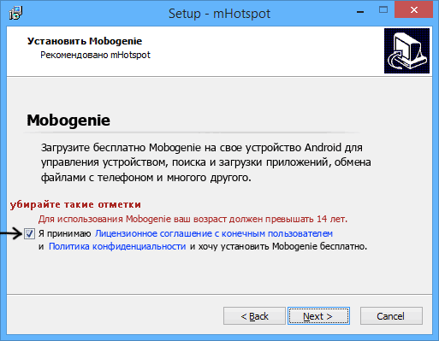439x341 pixels.
Task: Cancel the mHotspot setup
Action: pos(391,316)
